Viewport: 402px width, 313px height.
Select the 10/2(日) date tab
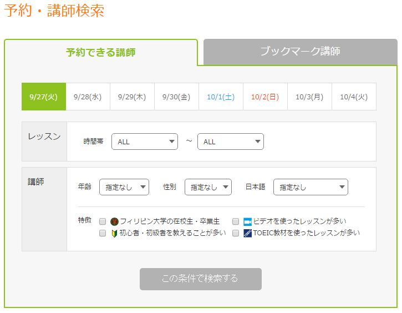[265, 97]
